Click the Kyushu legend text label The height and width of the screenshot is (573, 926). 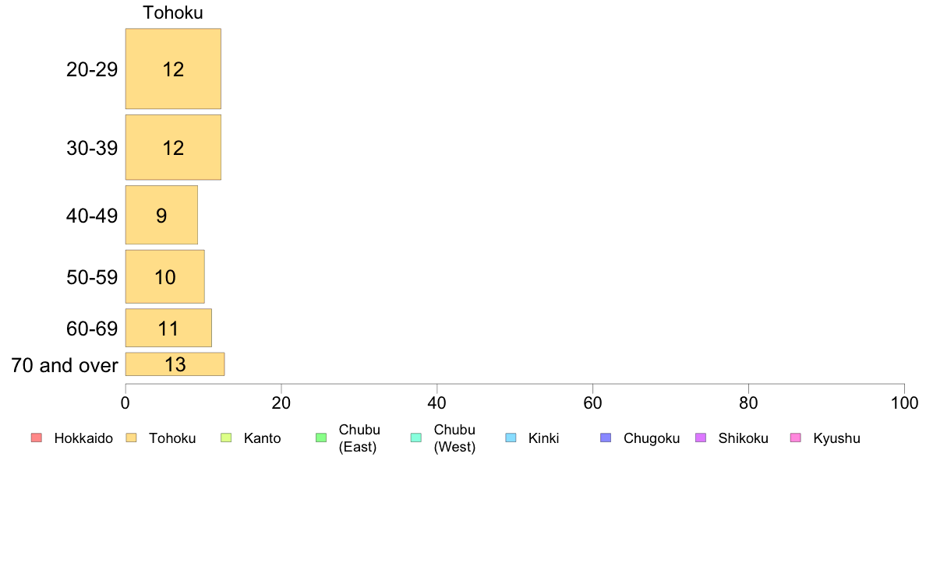pyautogui.click(x=836, y=438)
